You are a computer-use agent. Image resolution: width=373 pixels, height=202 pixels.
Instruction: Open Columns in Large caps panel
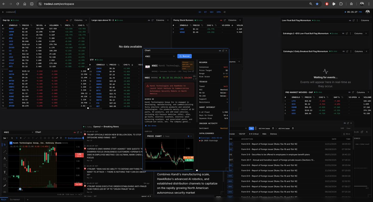click(160, 20)
